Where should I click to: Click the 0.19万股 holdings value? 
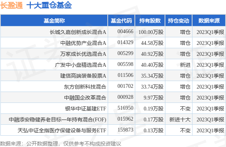pos(154,109)
